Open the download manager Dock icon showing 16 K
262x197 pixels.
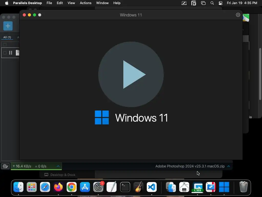pos(198,187)
